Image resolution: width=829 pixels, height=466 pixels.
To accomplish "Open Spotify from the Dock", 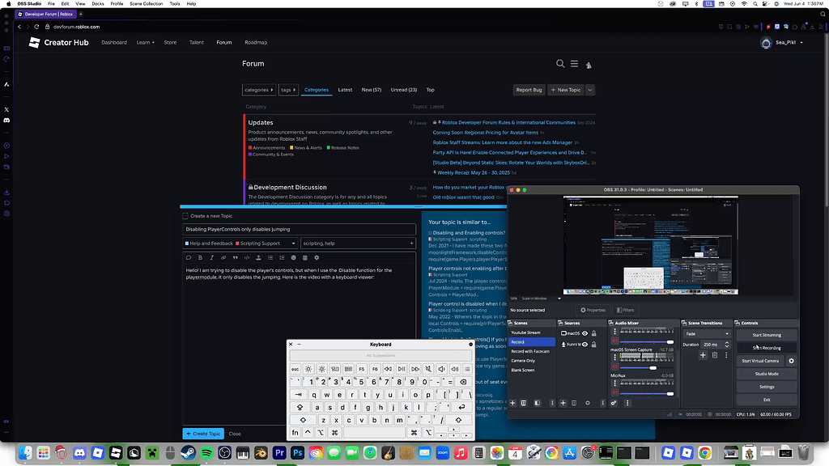I will [x=206, y=453].
